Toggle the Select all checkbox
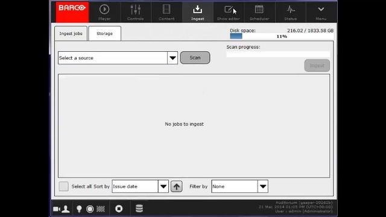This screenshot has height=217, width=386. [x=63, y=186]
